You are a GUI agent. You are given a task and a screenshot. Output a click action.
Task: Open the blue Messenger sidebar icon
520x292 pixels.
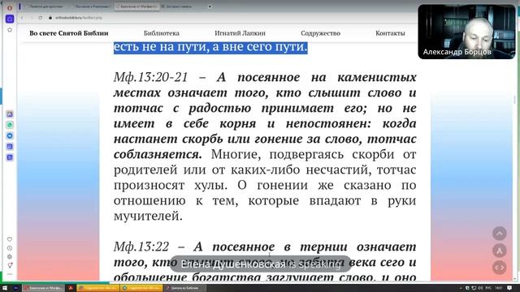coord(10,135)
